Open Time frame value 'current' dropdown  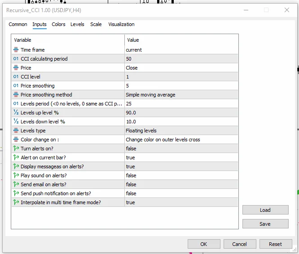click(x=181, y=50)
